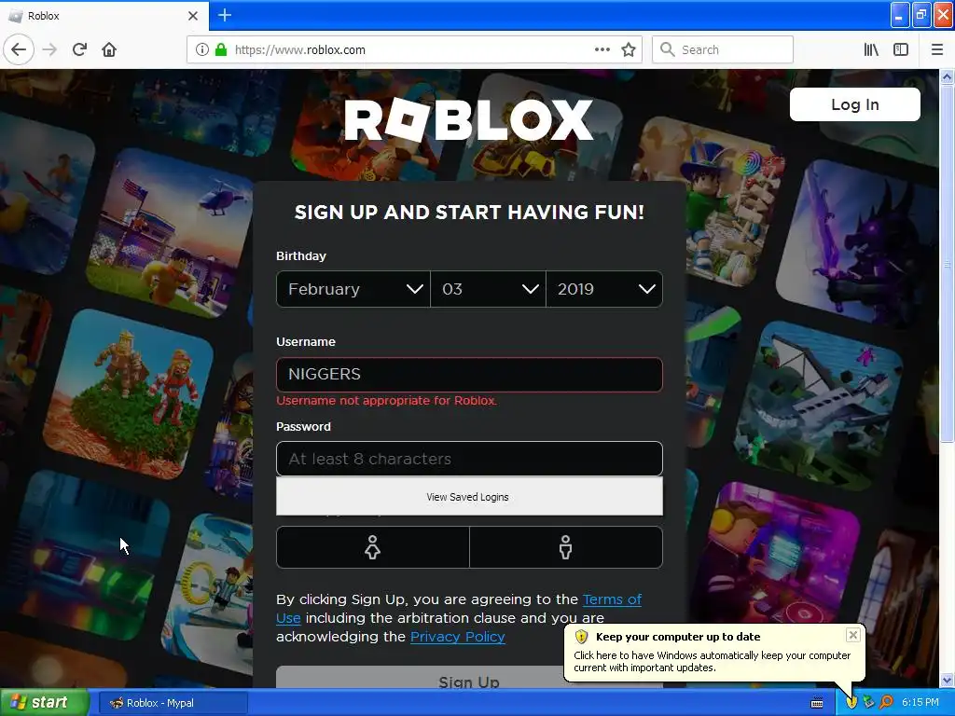
Task: Select the male gender icon
Action: [x=566, y=547]
